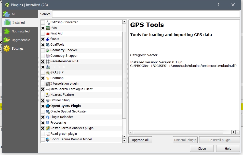
Task: Select the Processing plugin list row
Action: [x=82, y=123]
